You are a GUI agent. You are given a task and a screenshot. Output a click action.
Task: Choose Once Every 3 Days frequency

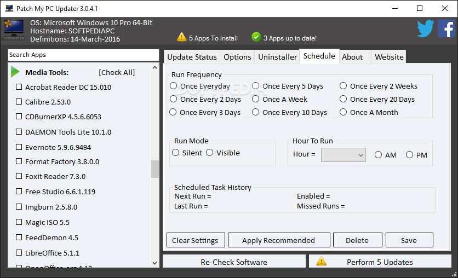pyautogui.click(x=173, y=112)
